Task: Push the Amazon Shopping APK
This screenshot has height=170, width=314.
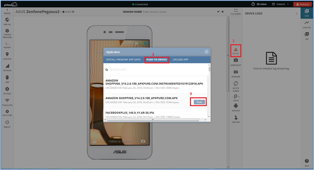Action: [199, 102]
